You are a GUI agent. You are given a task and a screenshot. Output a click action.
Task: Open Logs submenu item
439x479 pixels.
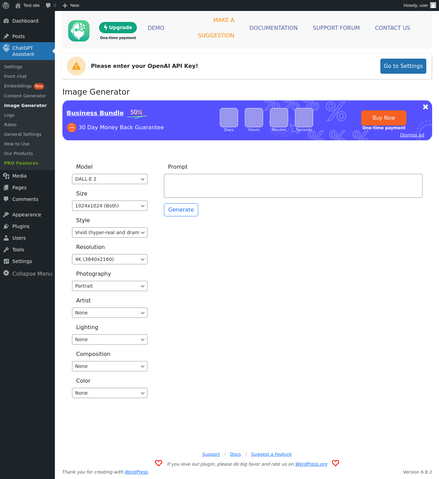click(27, 115)
